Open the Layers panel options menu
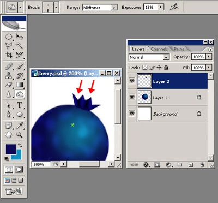Image resolution: width=218 pixels, height=203 pixels. pyautogui.click(x=210, y=50)
